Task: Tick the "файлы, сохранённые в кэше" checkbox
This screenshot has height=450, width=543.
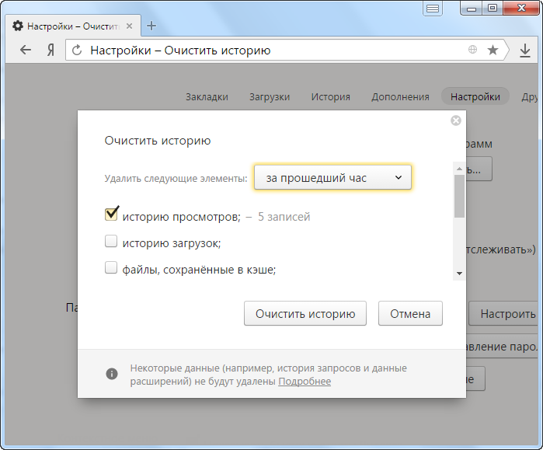Action: (111, 268)
